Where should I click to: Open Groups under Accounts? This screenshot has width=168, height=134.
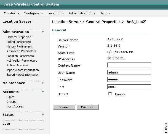(11, 102)
